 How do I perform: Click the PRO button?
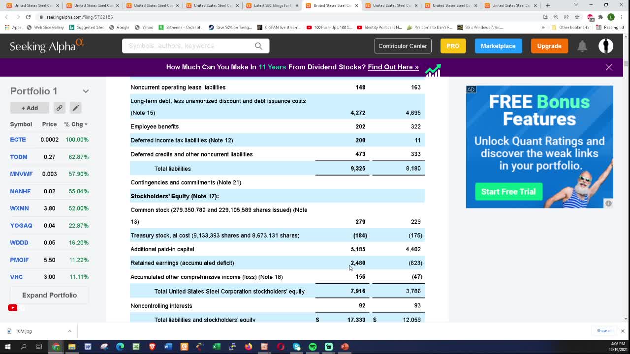tap(453, 46)
